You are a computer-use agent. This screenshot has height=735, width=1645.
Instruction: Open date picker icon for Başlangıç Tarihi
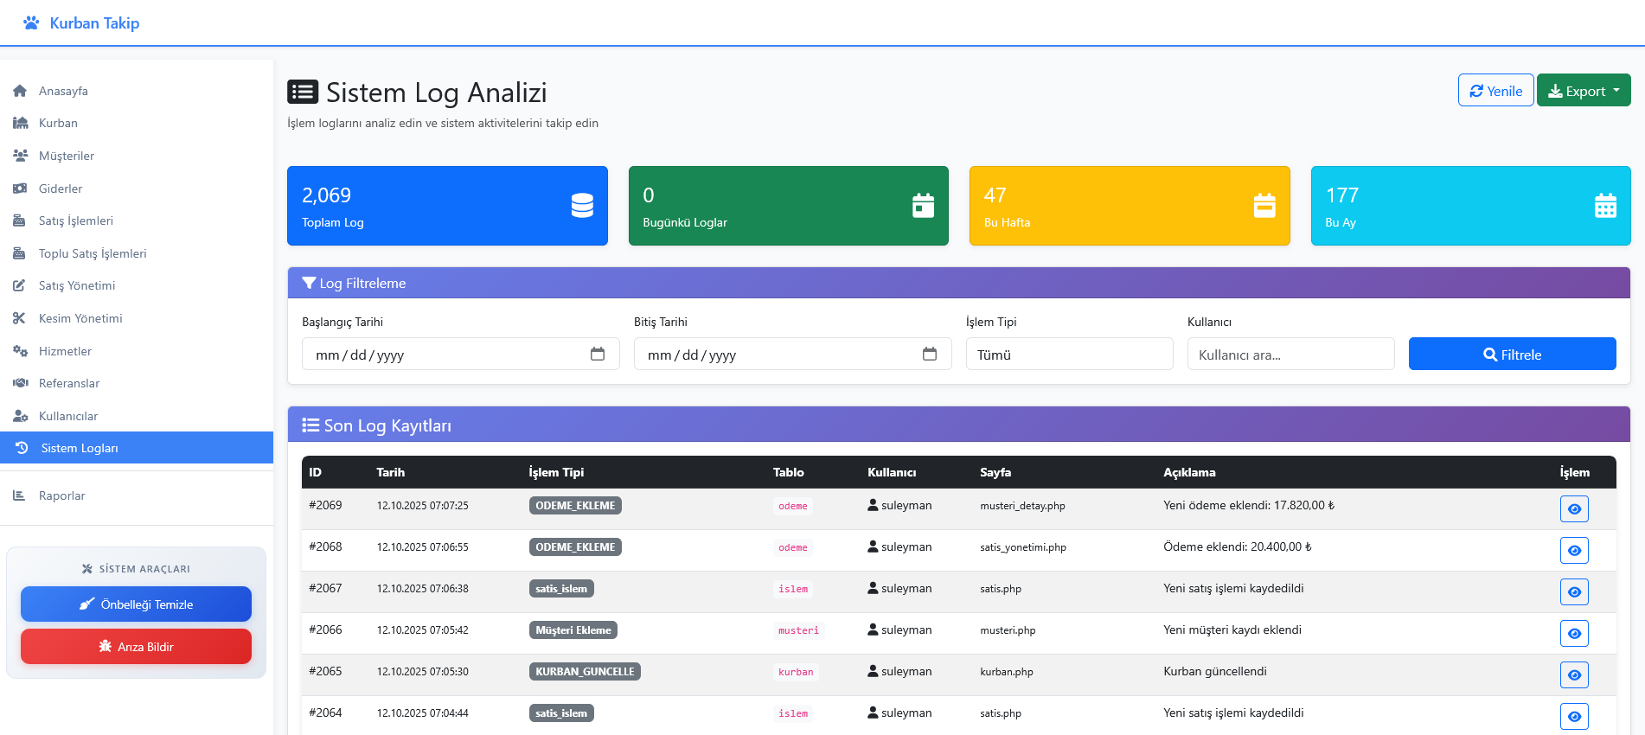pyautogui.click(x=597, y=354)
